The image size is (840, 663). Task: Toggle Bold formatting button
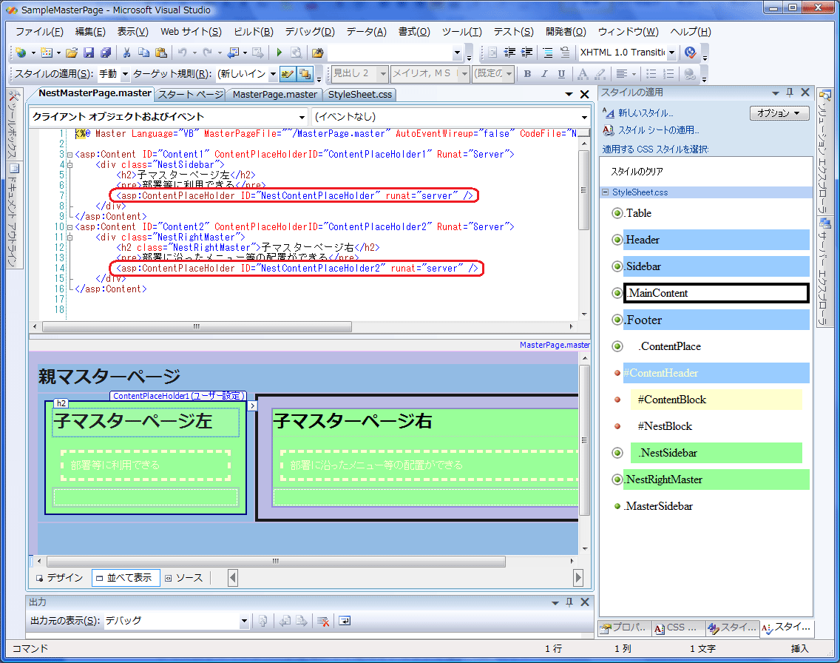point(528,74)
